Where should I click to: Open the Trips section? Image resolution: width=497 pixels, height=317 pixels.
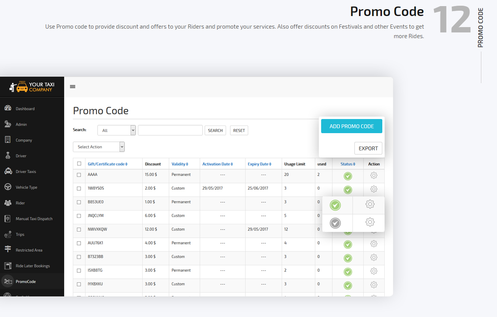pyautogui.click(x=19, y=234)
